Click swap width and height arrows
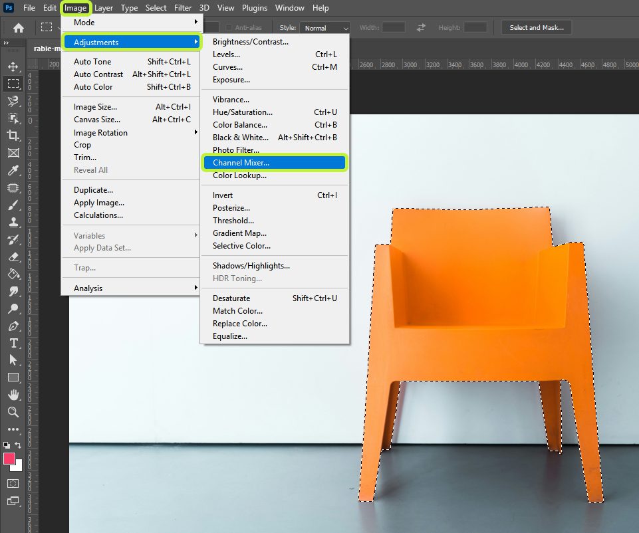Screen dimensions: 639x533 point(421,27)
